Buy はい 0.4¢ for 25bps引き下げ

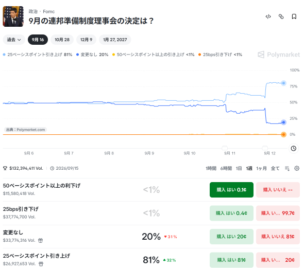[231, 213]
